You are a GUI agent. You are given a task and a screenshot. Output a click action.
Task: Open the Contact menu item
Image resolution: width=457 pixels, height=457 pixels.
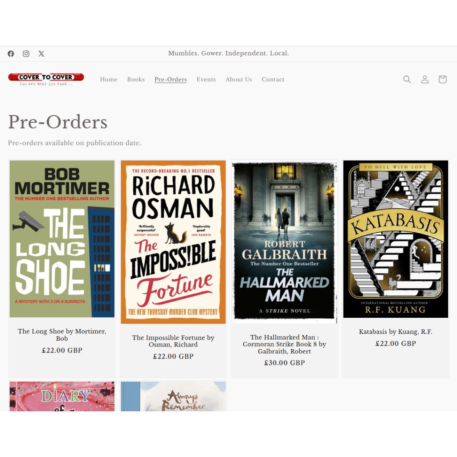click(x=273, y=79)
